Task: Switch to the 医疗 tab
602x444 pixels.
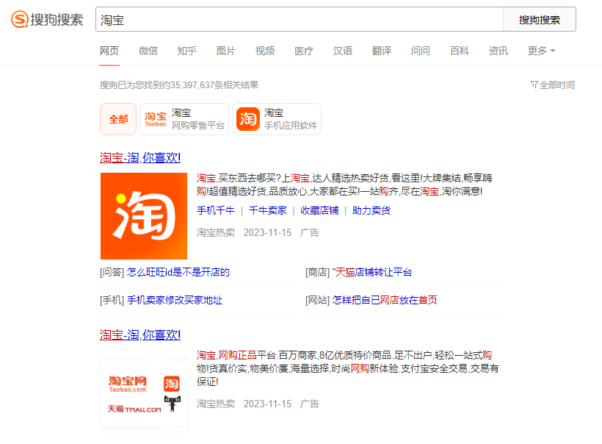Action: pos(304,51)
